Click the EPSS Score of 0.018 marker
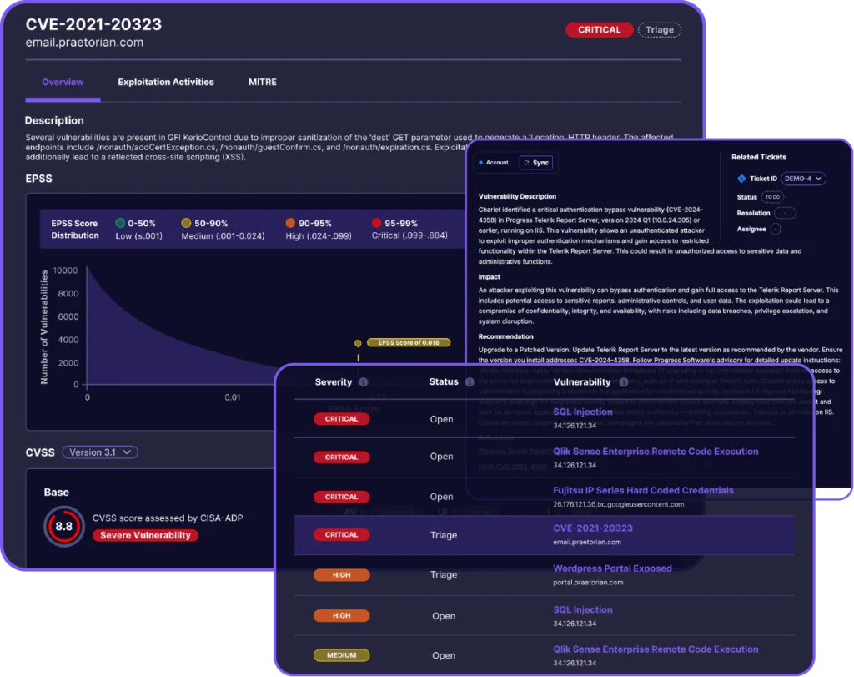The image size is (854, 677). point(409,342)
